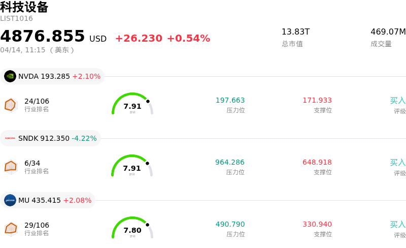Click NVDA 7.91 score gauge
This screenshot has height=248, width=406.
pyautogui.click(x=132, y=105)
